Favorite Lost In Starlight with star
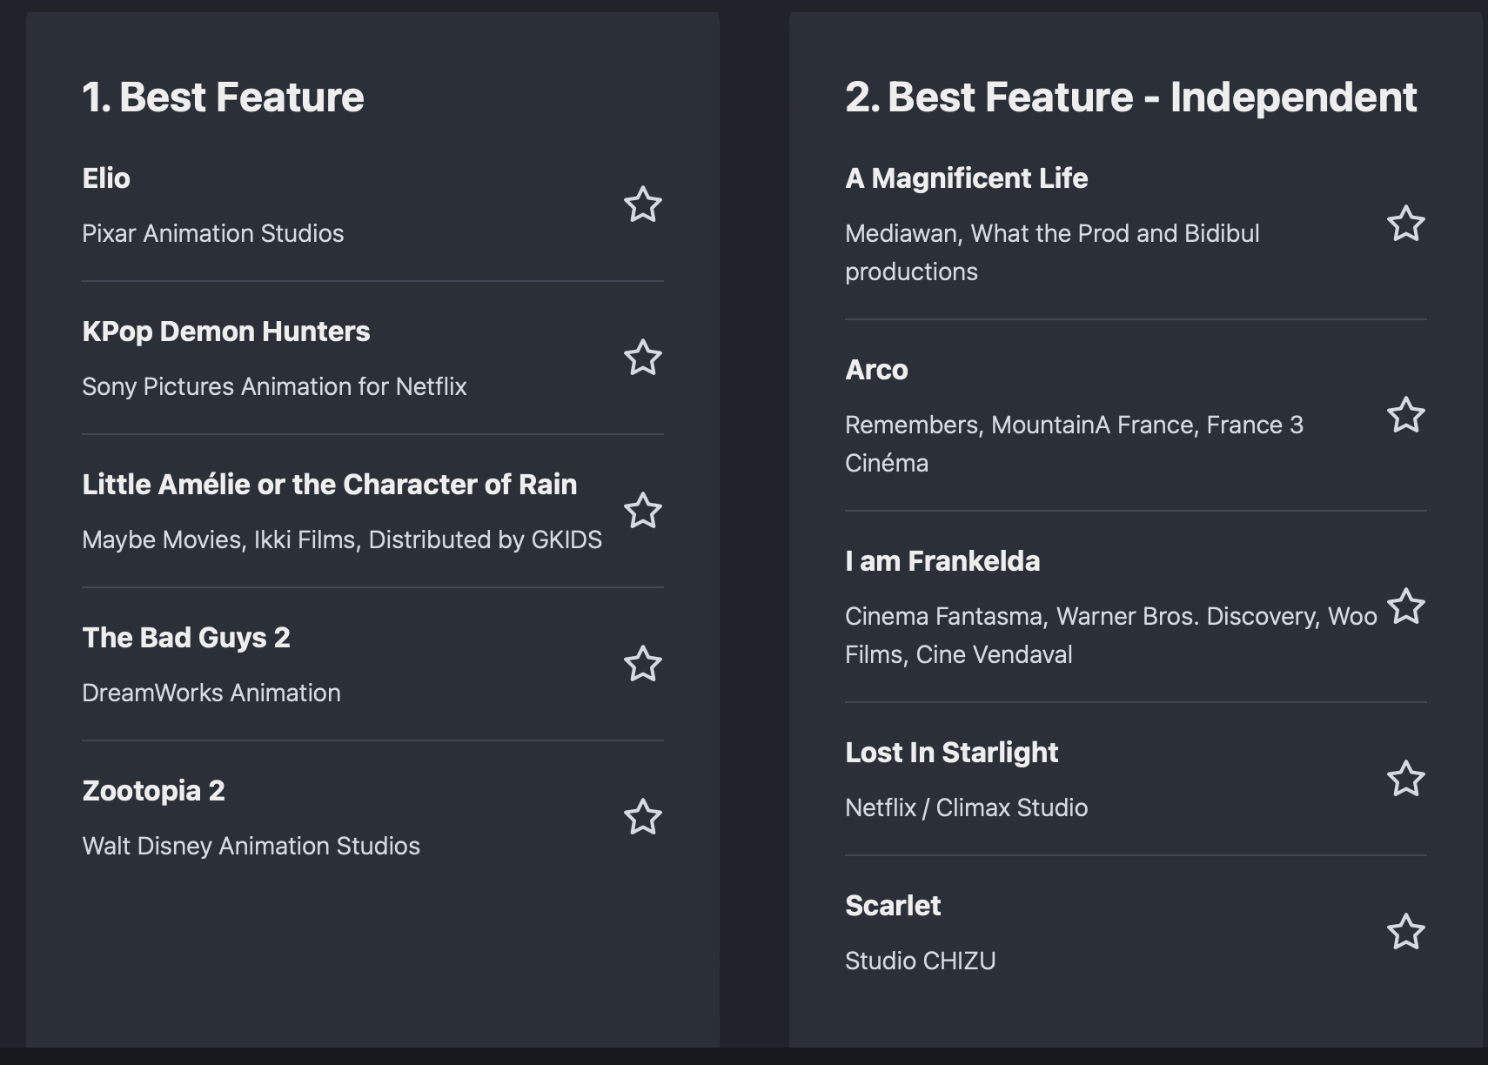 tap(1405, 780)
